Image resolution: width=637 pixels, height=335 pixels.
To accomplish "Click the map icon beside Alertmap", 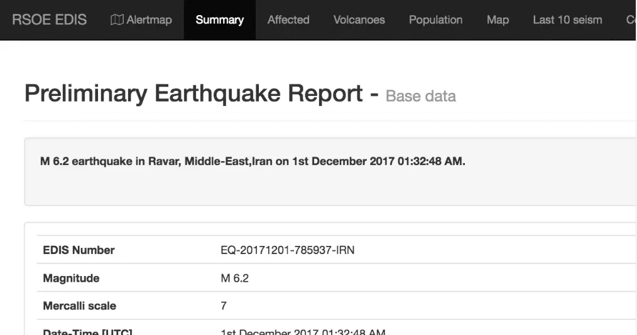I will click(x=117, y=20).
